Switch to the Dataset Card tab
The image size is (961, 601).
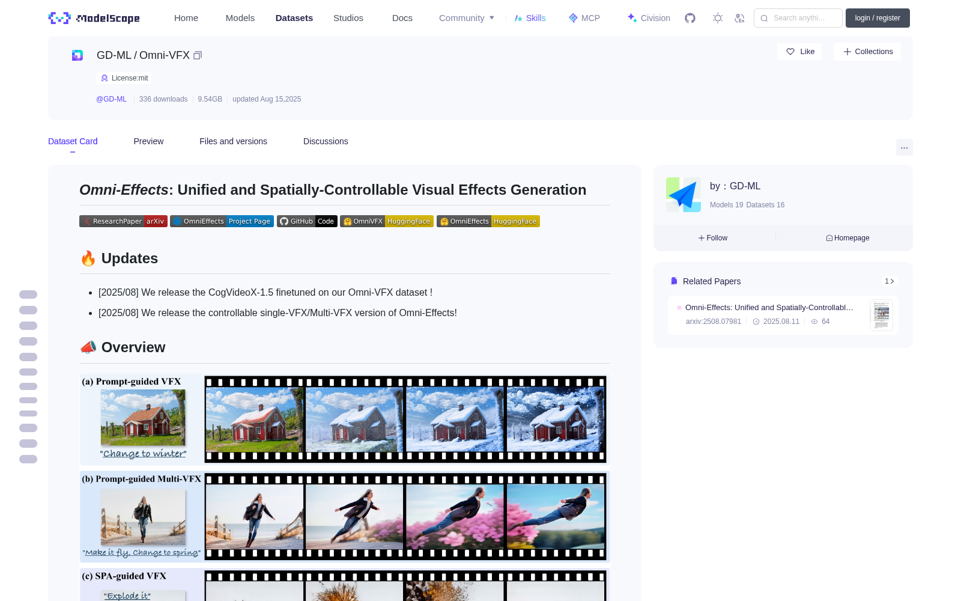73,141
